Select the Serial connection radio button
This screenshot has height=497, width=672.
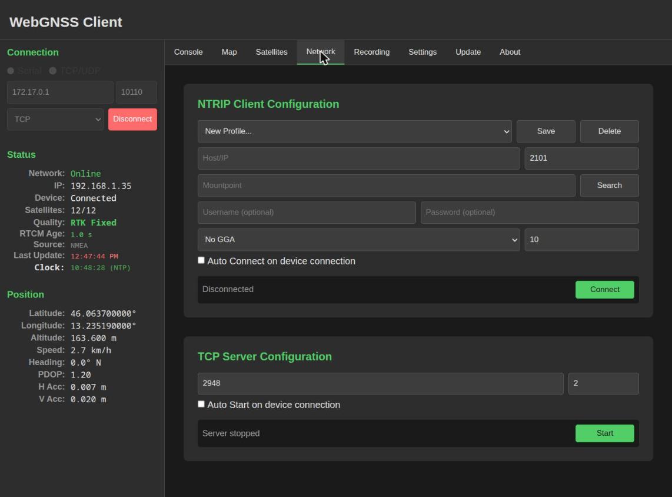pyautogui.click(x=11, y=71)
